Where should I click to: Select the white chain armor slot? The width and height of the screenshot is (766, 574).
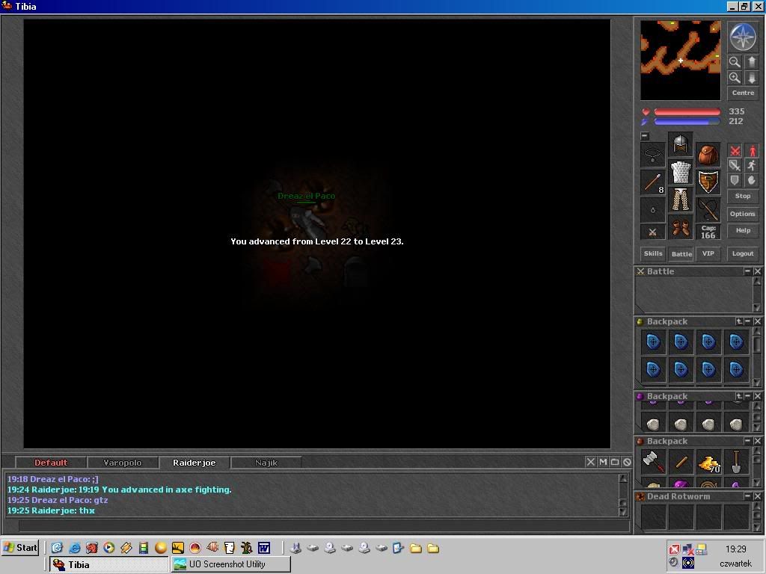tap(681, 173)
